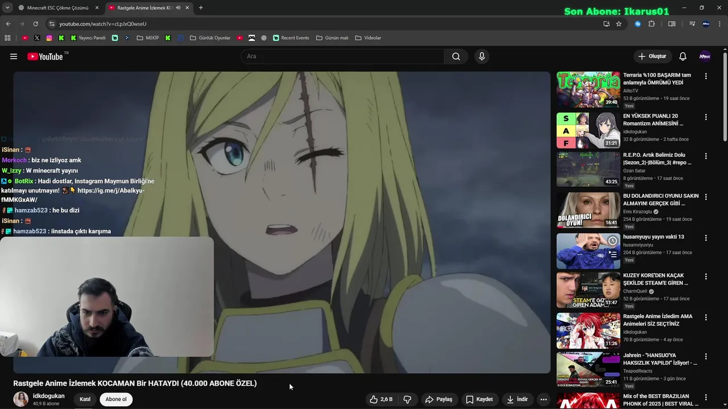Image resolution: width=728 pixels, height=409 pixels.
Task: Open the Chrome three-dot menu
Action: [x=720, y=24]
